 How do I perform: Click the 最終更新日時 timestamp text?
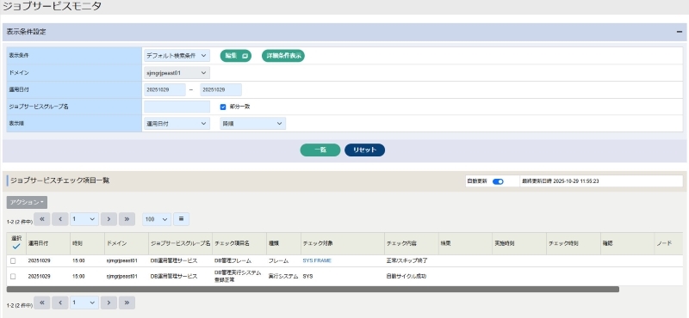point(561,181)
